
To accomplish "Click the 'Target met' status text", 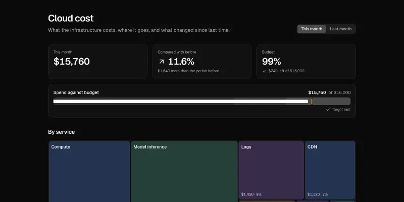I will 341,110.
